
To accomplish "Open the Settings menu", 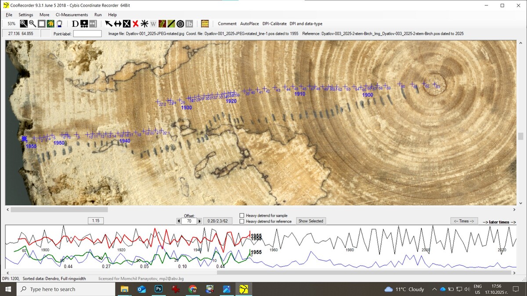I will [25, 14].
